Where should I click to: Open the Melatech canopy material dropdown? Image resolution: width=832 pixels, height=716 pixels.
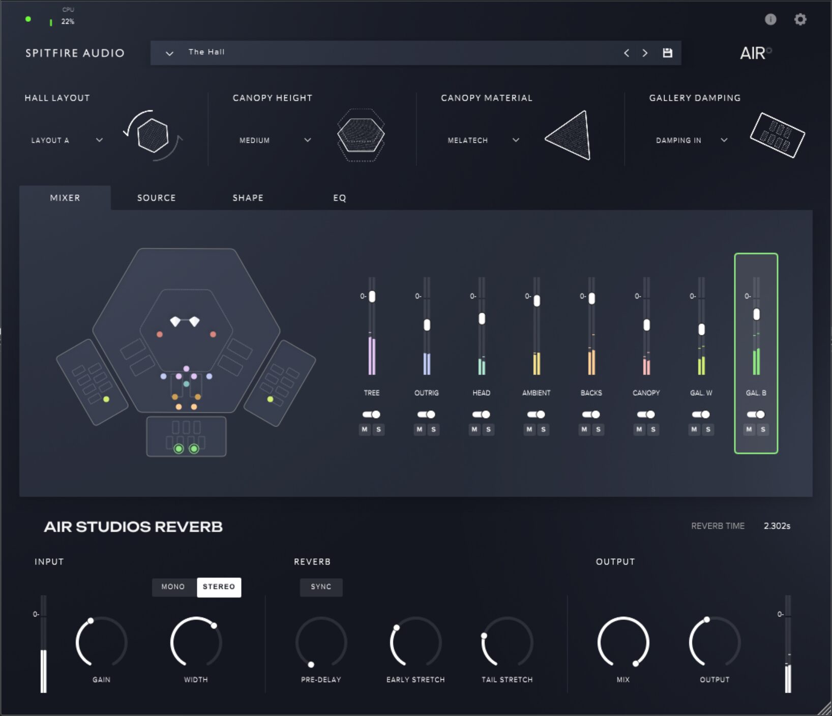click(483, 140)
